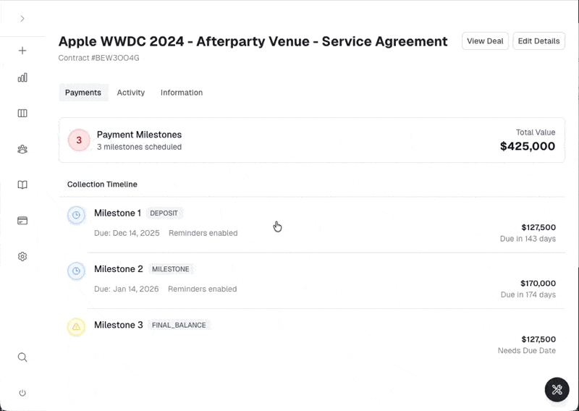Click the $170,000 amount
This screenshot has width=579, height=411.
click(538, 283)
